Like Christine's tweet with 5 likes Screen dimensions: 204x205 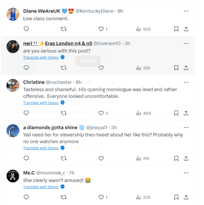click(x=101, y=113)
